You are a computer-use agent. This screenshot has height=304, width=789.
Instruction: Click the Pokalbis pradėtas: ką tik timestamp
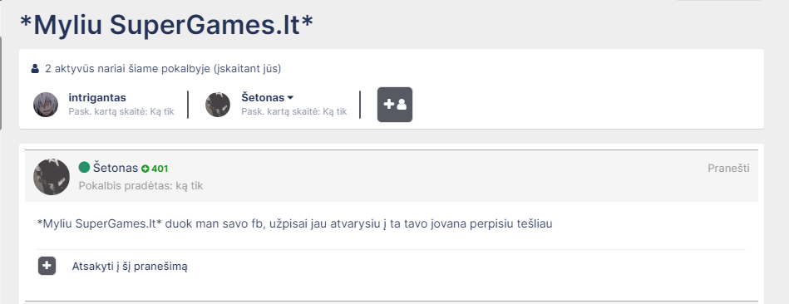click(141, 186)
